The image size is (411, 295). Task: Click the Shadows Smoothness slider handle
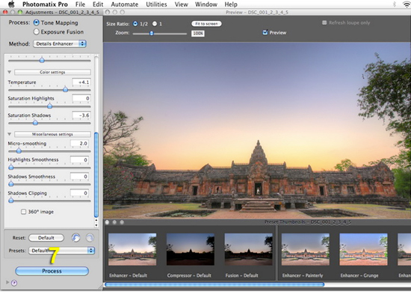click(x=11, y=183)
